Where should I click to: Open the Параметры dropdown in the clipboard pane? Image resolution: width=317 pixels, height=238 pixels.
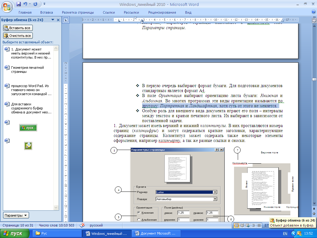pyautogui.click(x=16, y=215)
